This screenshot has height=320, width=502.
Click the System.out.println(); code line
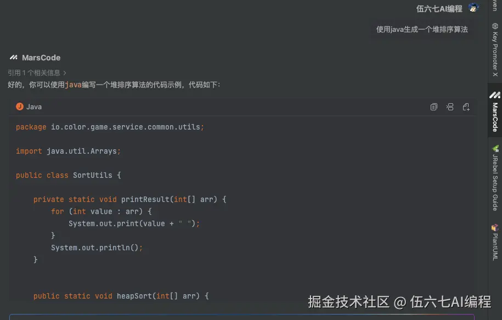97,248
